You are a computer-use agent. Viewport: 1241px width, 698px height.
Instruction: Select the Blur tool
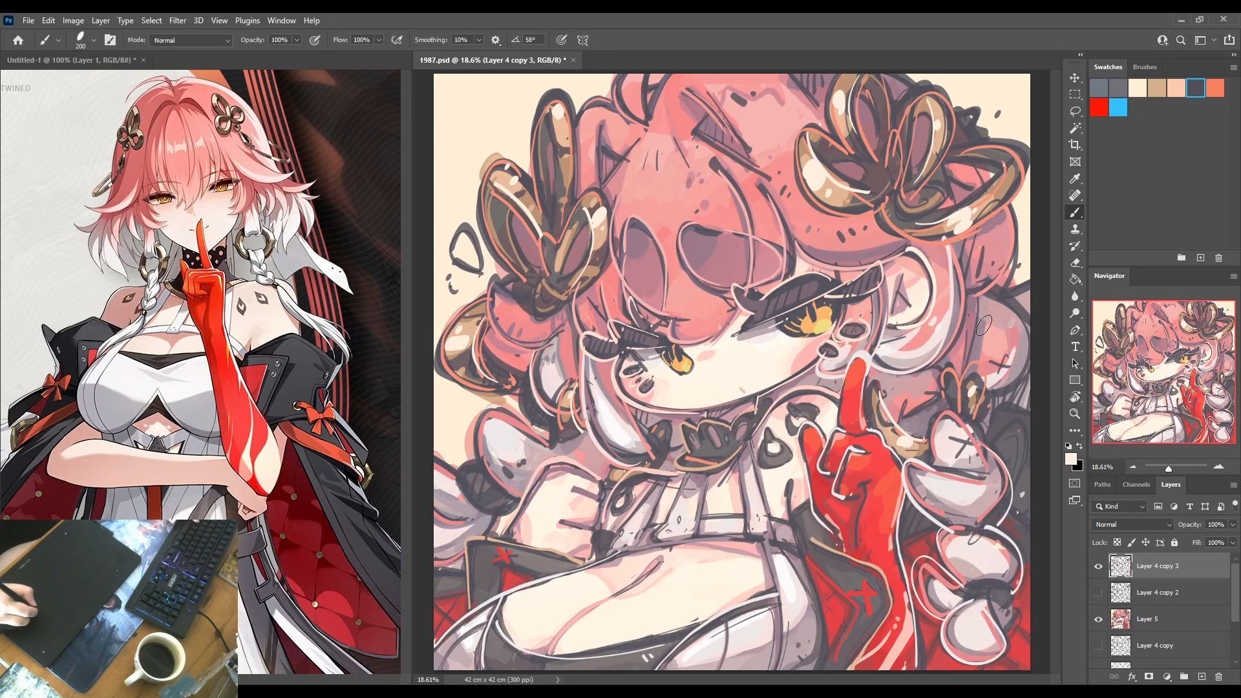[1075, 297]
